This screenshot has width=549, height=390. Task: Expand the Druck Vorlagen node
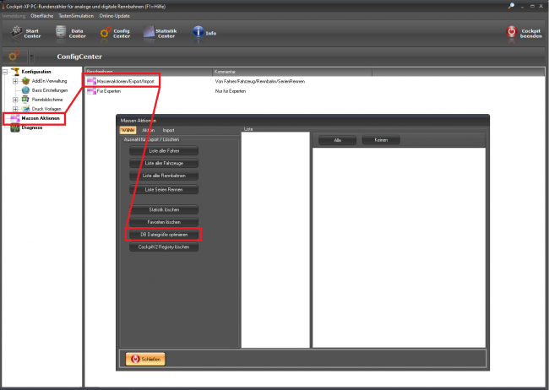[15, 109]
